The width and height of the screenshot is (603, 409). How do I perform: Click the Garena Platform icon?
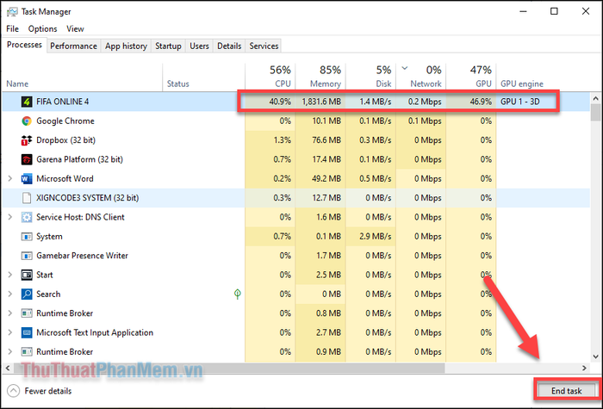coord(27,159)
